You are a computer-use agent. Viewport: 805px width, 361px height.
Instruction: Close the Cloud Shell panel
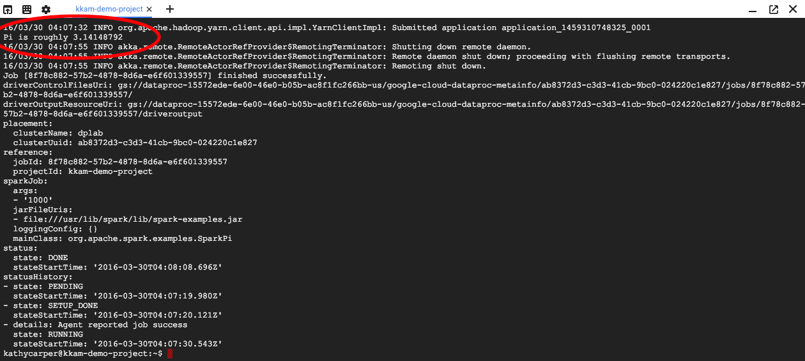[793, 10]
